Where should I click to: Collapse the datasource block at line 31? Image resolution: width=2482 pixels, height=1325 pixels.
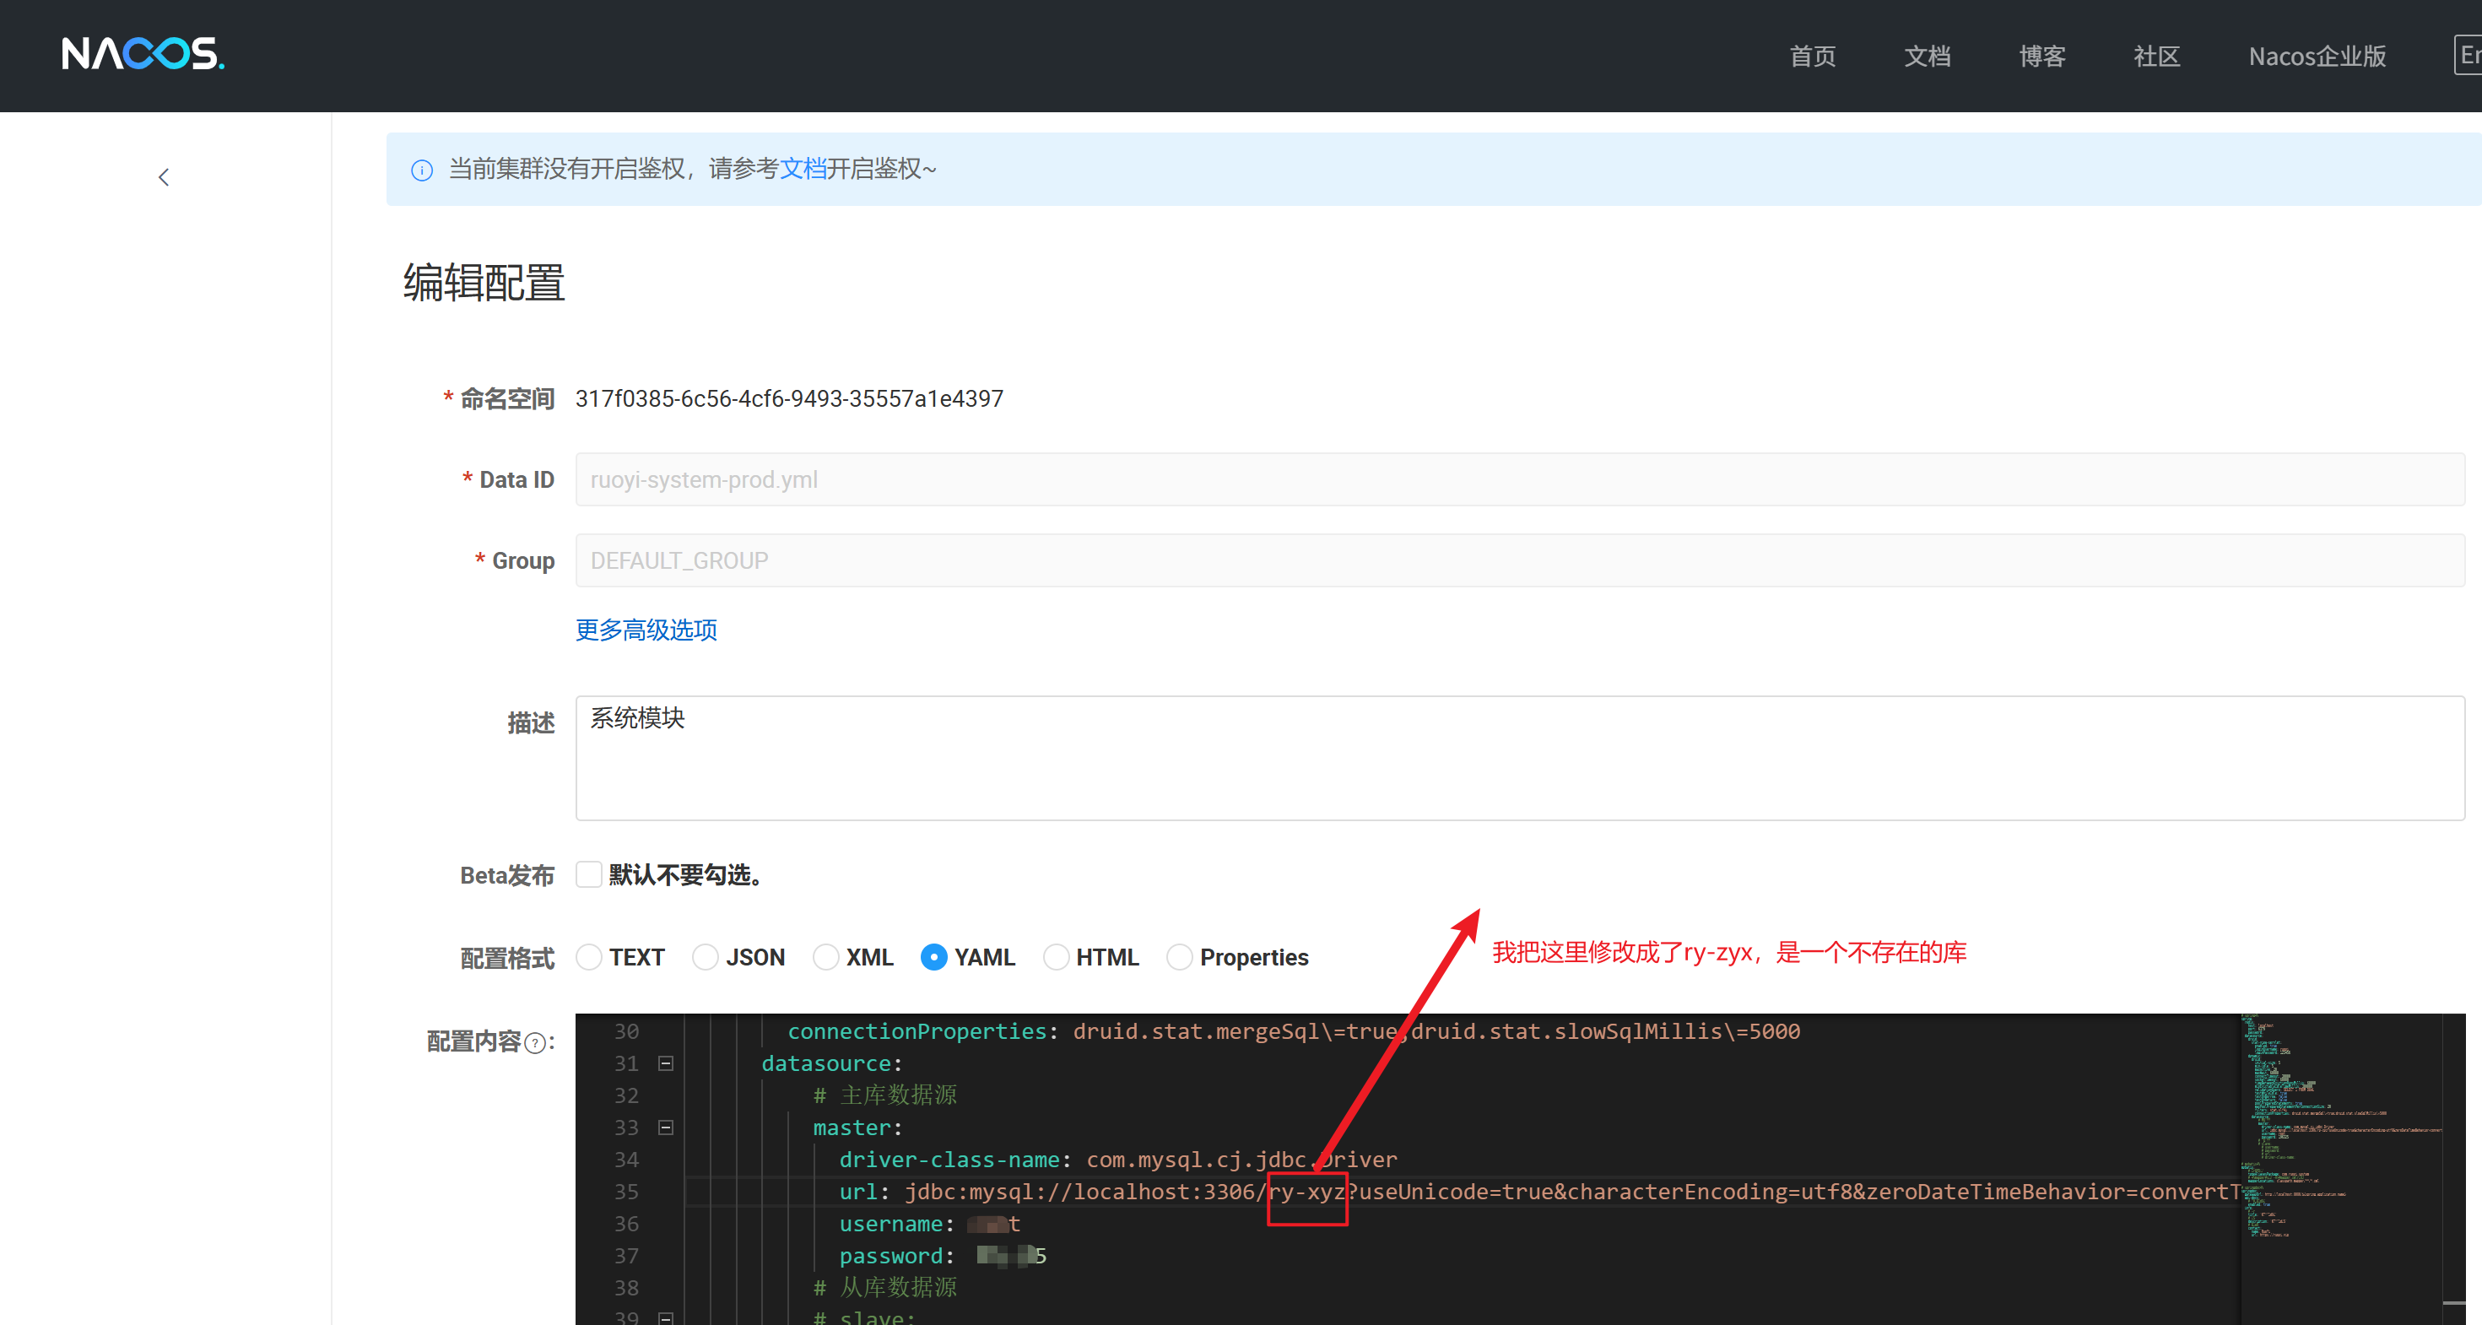click(x=666, y=1063)
